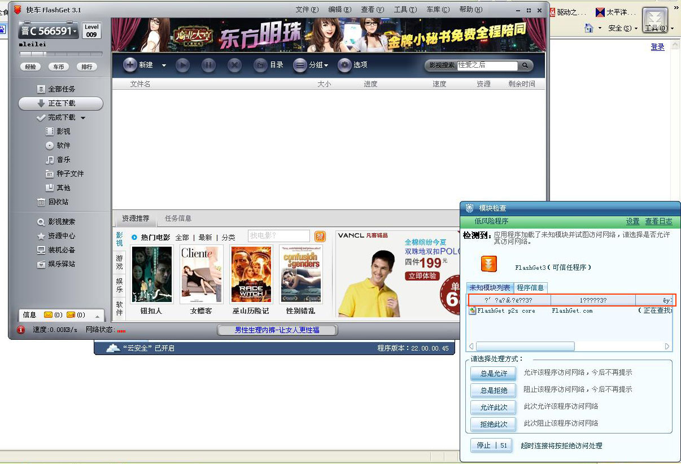Select the 种子文件 BT category
Screen dimensions: 681x464
pyautogui.click(x=64, y=174)
